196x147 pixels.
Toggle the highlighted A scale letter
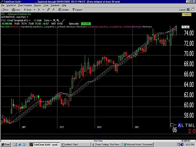[x=179, y=125]
